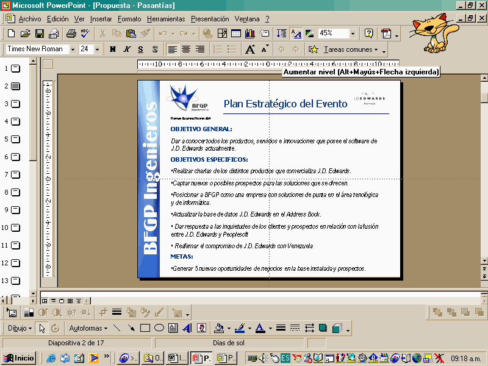Go to previous slide with scrollbar double-arrow
This screenshot has height=366, width=488.
click(484, 268)
